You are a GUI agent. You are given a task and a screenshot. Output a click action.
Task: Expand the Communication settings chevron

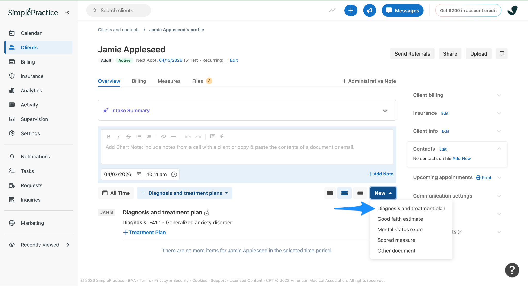499,196
